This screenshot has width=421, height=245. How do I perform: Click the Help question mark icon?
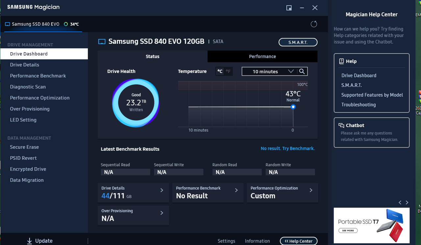tap(341, 61)
